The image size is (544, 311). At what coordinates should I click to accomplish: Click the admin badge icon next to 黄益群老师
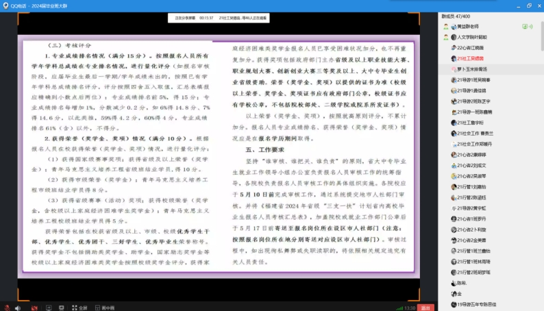tap(446, 26)
